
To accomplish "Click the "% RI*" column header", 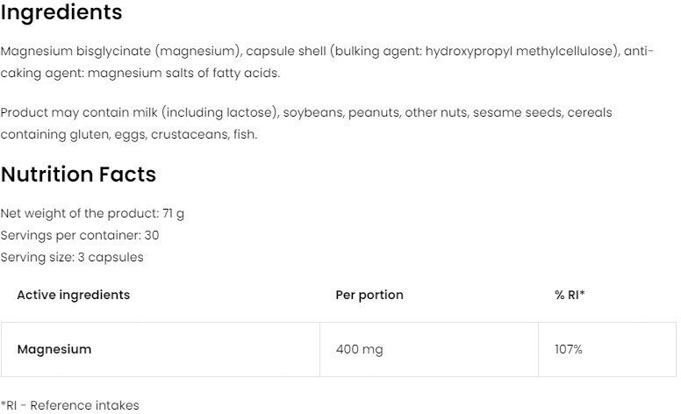I will pos(570,295).
